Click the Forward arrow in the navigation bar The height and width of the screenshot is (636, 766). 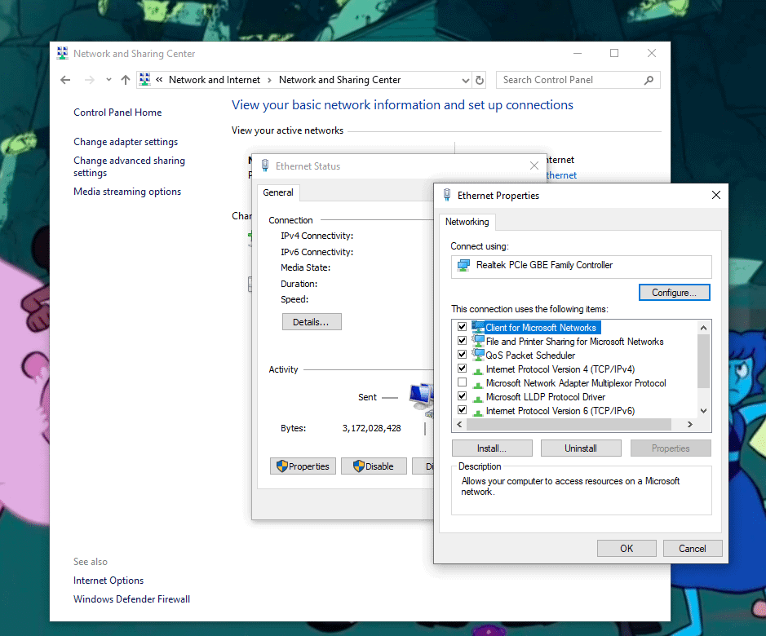[90, 80]
